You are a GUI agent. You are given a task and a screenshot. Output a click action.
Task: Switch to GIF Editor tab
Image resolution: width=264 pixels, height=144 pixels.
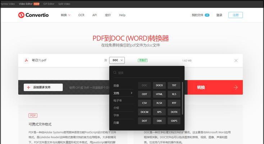[49, 4]
